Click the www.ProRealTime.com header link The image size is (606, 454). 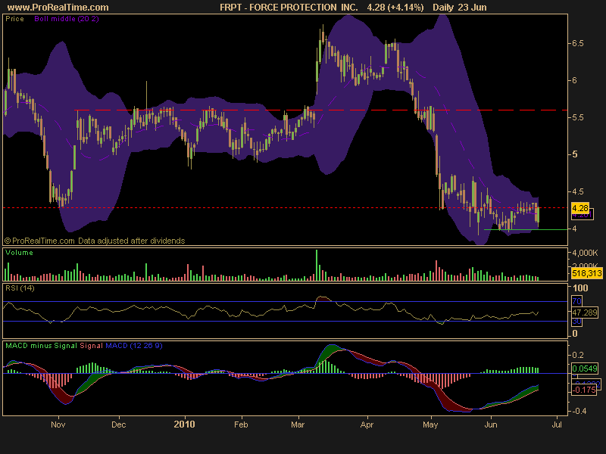click(58, 8)
